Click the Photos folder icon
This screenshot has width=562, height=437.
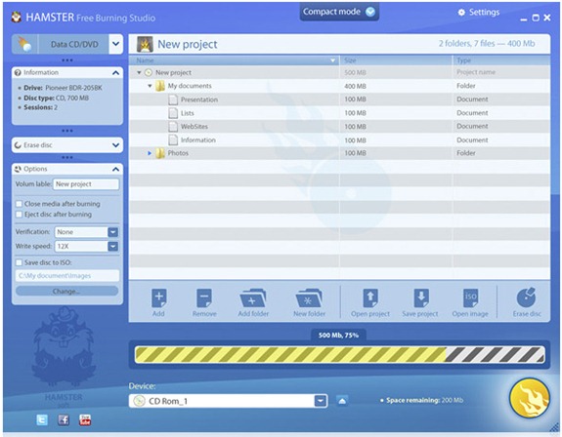click(160, 153)
